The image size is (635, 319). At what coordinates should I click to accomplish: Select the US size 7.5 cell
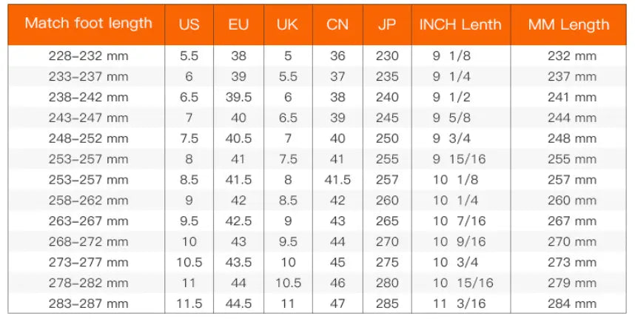tap(189, 138)
